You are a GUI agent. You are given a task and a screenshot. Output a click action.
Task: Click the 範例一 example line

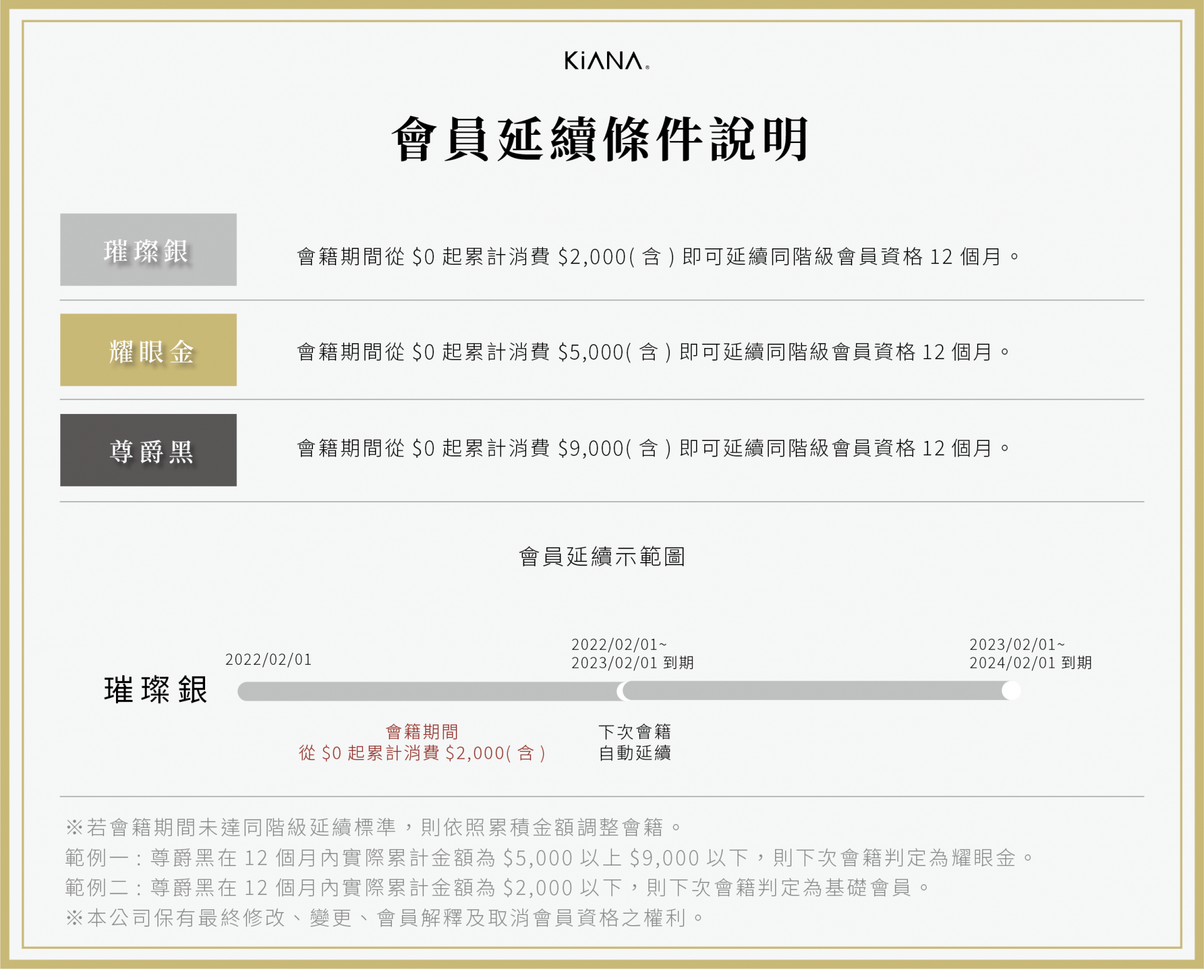coord(549,857)
